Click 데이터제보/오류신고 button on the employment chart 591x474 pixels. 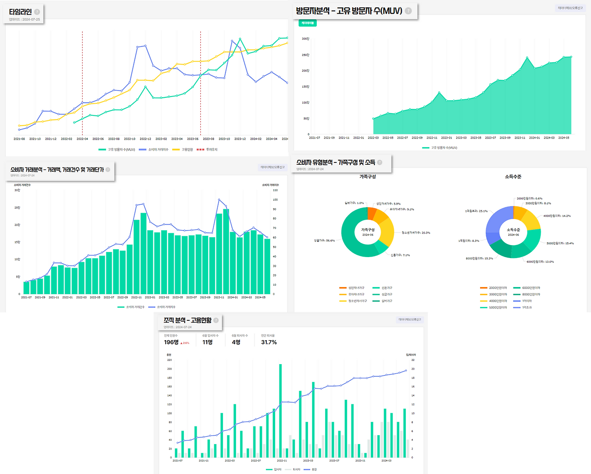[x=410, y=319]
